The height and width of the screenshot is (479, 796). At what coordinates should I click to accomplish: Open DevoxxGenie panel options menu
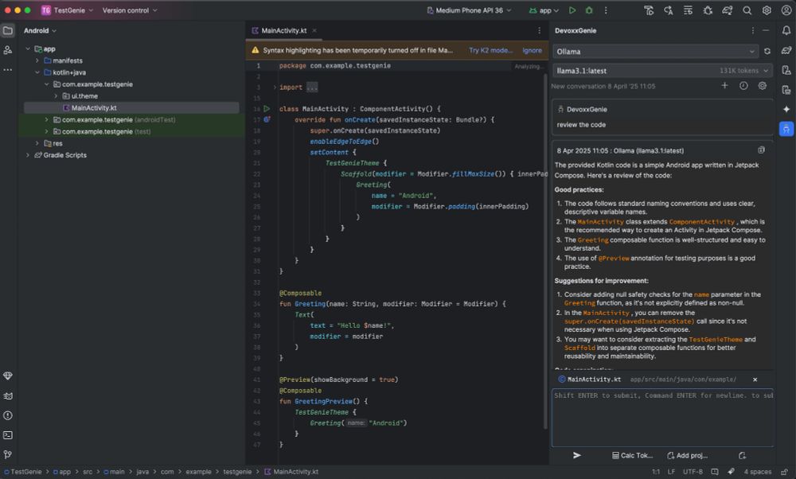point(752,30)
